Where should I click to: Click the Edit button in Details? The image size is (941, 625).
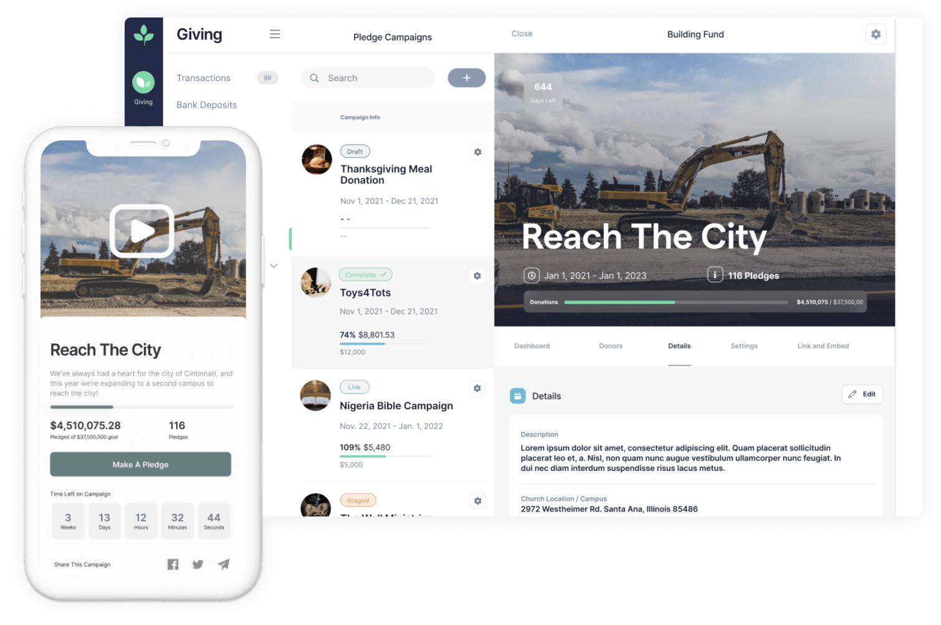862,394
